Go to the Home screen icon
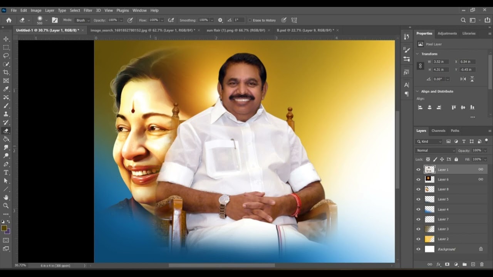Viewport: 493px width, 277px height. point(8,20)
